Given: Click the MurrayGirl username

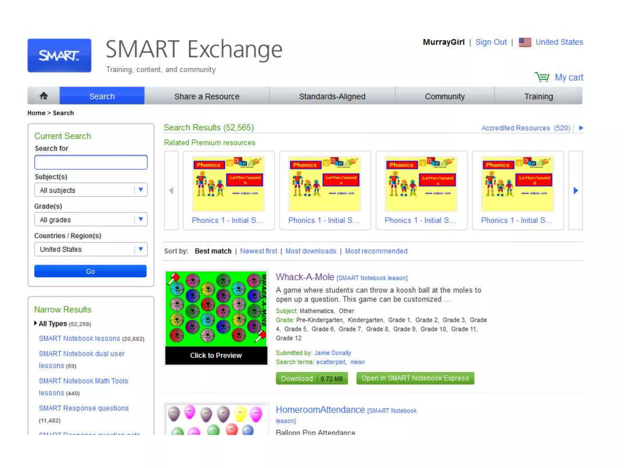Looking at the screenshot, I should pos(444,42).
